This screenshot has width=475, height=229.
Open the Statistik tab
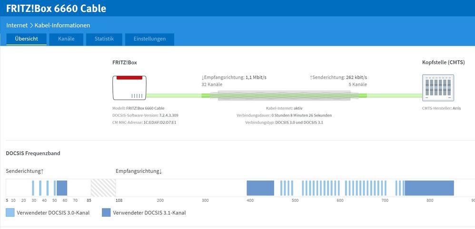click(x=104, y=39)
